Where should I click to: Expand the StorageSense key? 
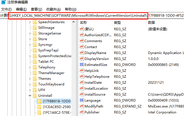coord(30,33)
